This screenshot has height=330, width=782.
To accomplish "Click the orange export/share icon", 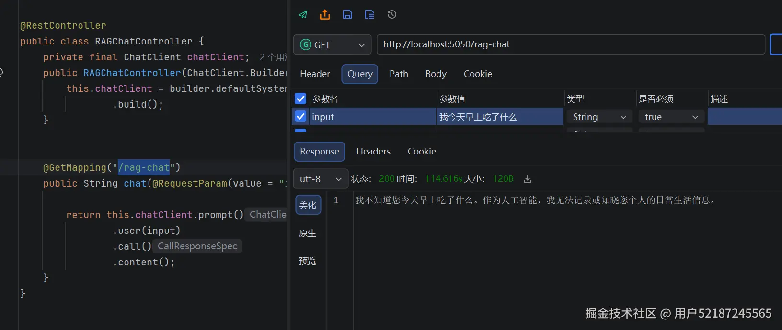I will pyautogui.click(x=325, y=14).
